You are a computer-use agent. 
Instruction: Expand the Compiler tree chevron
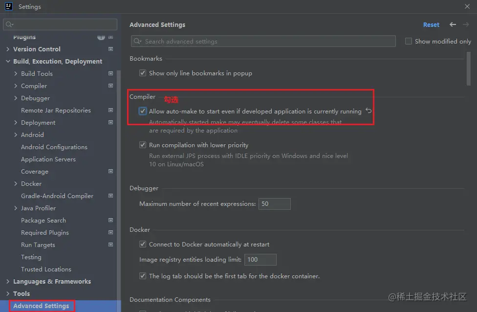coord(16,86)
